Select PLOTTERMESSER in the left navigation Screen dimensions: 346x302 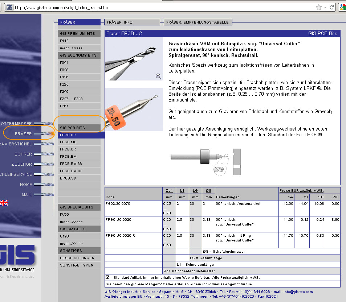pyautogui.click(x=16, y=124)
